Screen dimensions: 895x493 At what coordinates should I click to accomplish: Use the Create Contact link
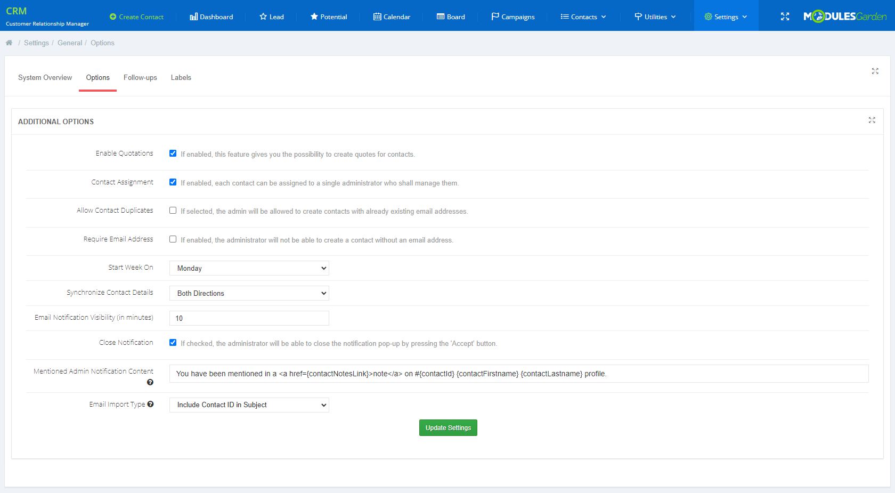136,17
